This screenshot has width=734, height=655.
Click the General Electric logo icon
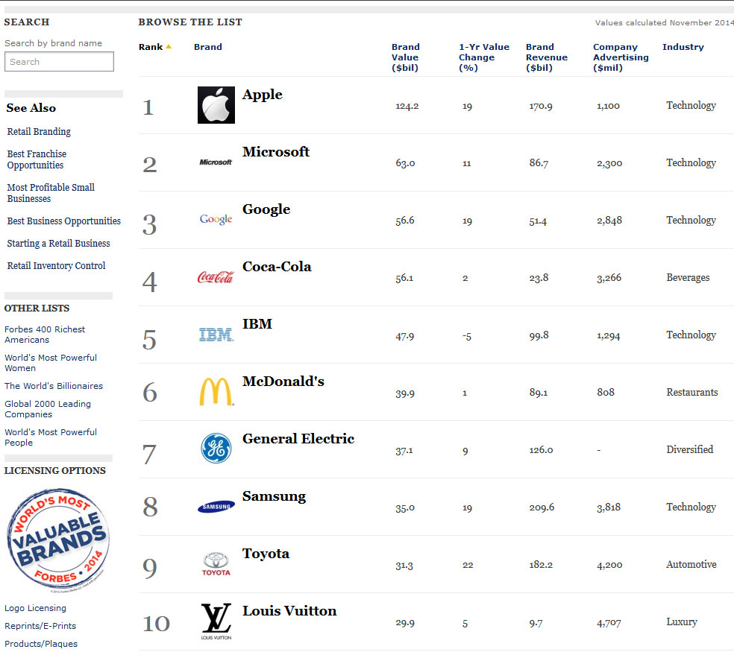[x=216, y=448]
